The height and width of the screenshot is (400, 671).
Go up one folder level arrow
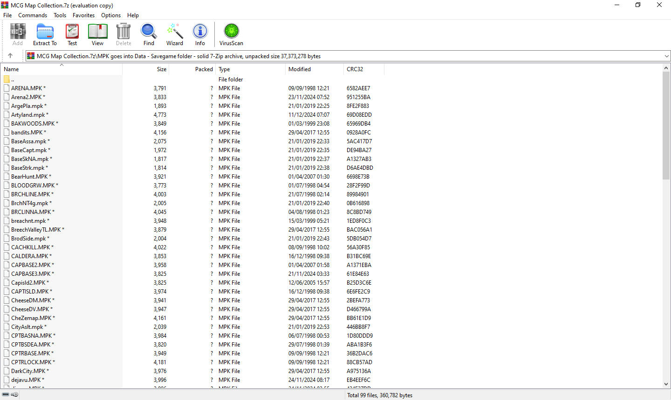(x=10, y=56)
